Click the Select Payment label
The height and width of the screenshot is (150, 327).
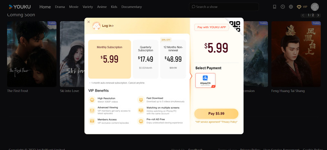coord(208,68)
